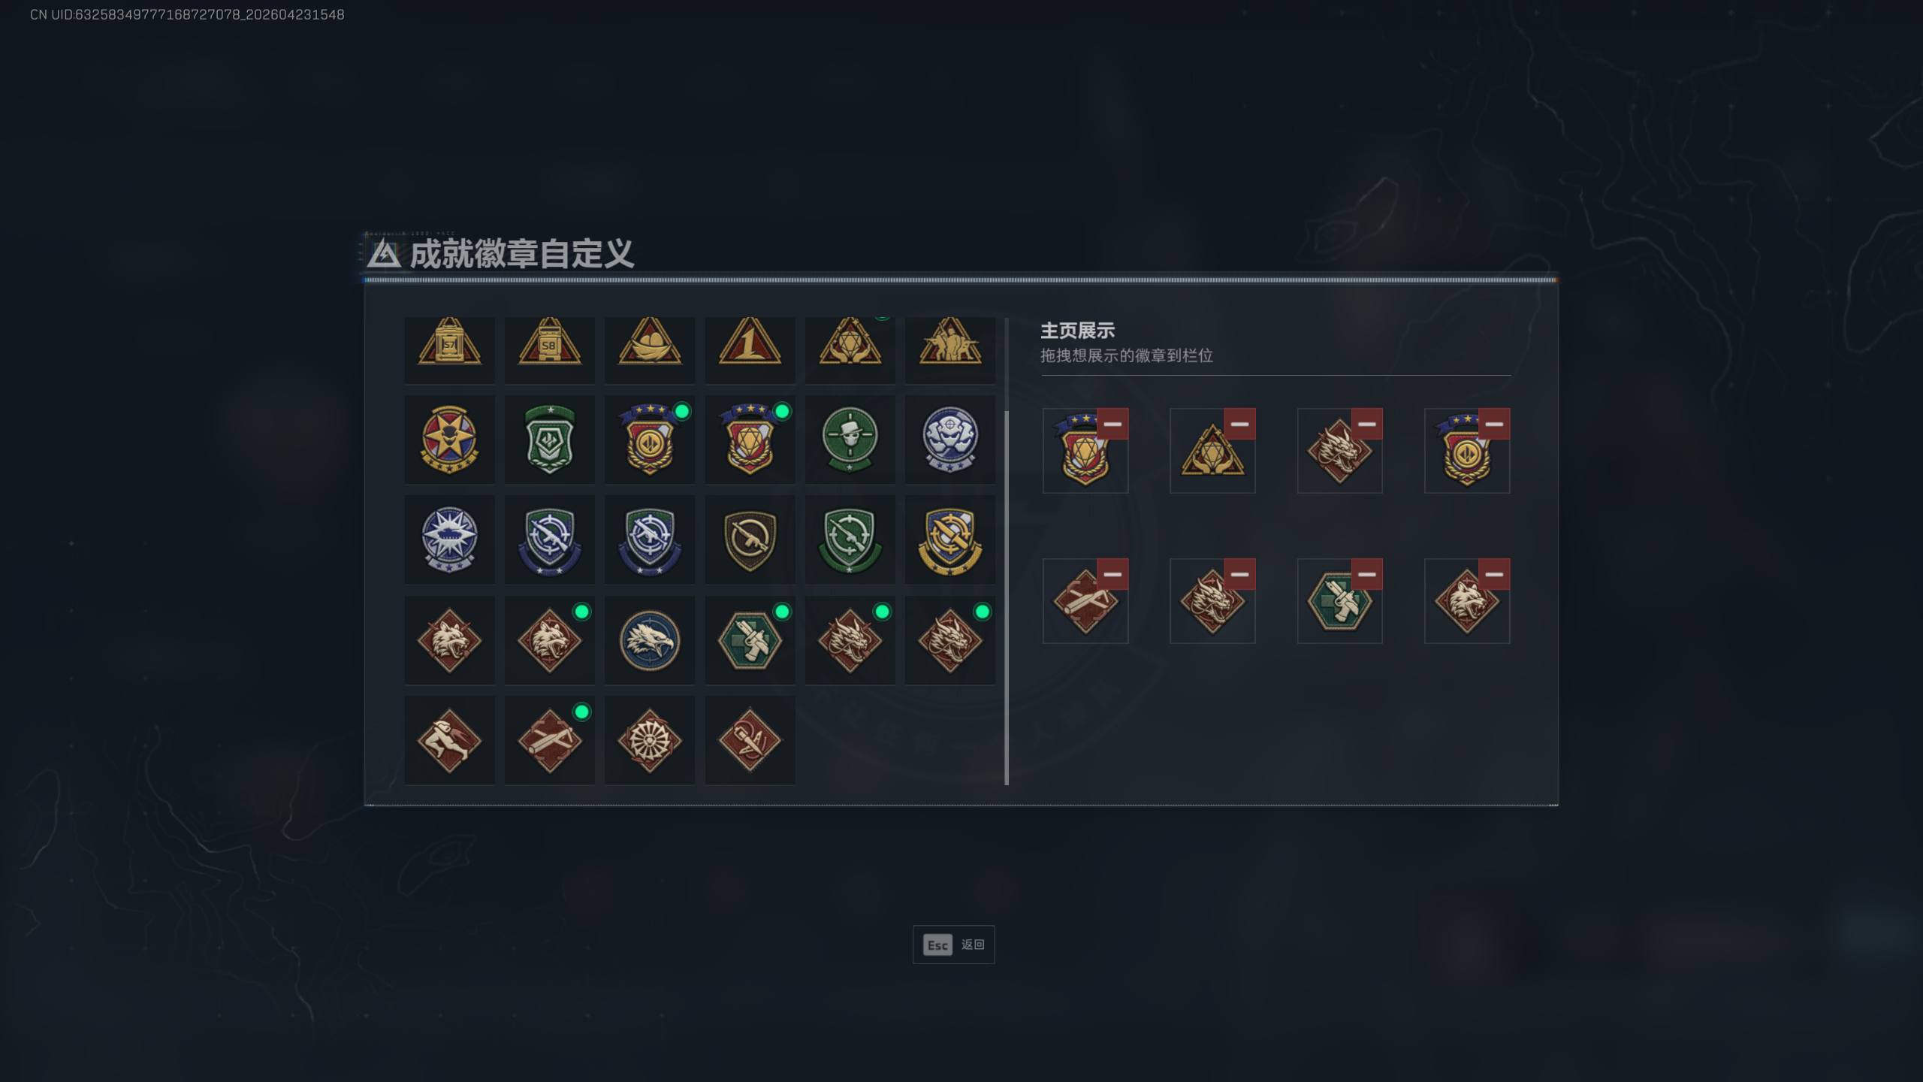The height and width of the screenshot is (1082, 1923).
Task: Pick the gold rifle shield badge
Action: (x=949, y=539)
